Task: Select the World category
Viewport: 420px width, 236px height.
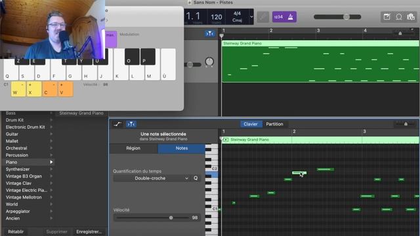Action: click(x=28, y=204)
